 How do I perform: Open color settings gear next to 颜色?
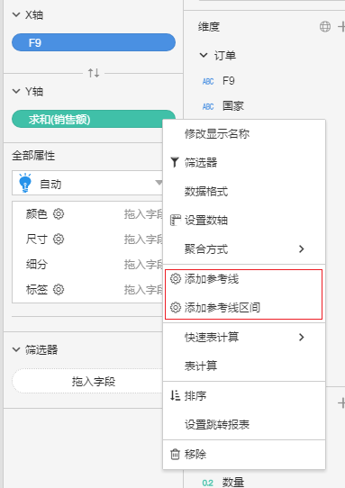point(59,213)
